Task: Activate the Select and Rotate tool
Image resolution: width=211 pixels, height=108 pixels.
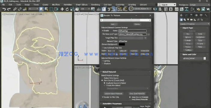Action: [67, 9]
